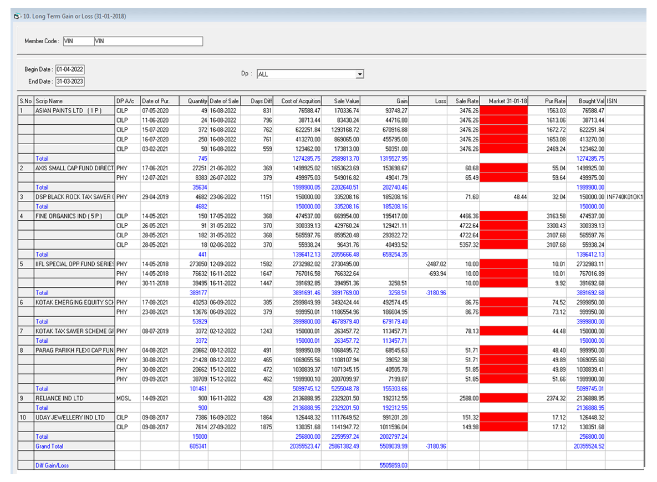This screenshot has width=657, height=482.
Task: Click the S.No column header
Action: point(26,101)
